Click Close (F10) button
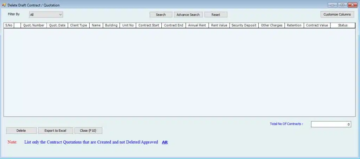 tap(88, 131)
